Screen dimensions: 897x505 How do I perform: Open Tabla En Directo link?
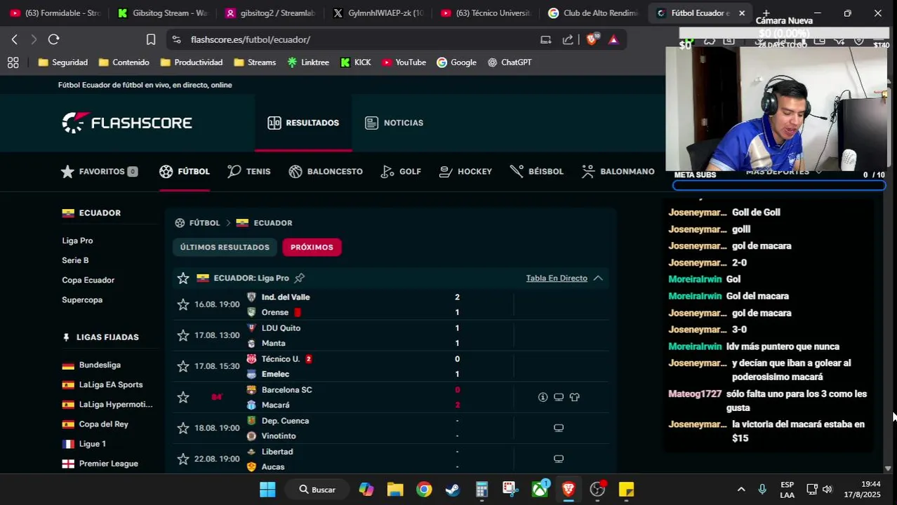pos(557,278)
